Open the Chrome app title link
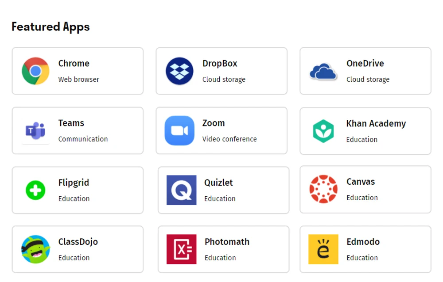 (x=74, y=63)
